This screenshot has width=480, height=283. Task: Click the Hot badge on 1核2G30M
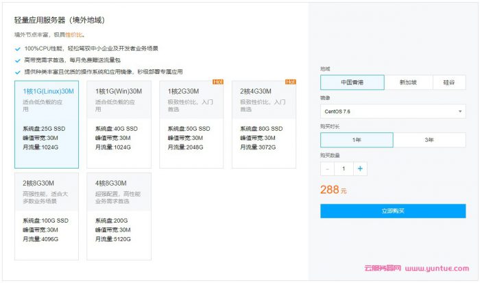[x=218, y=82]
